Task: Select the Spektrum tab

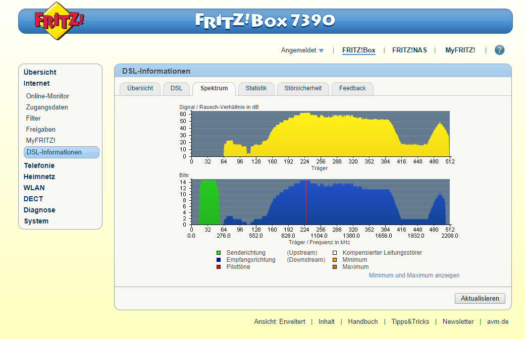Action: (x=214, y=88)
